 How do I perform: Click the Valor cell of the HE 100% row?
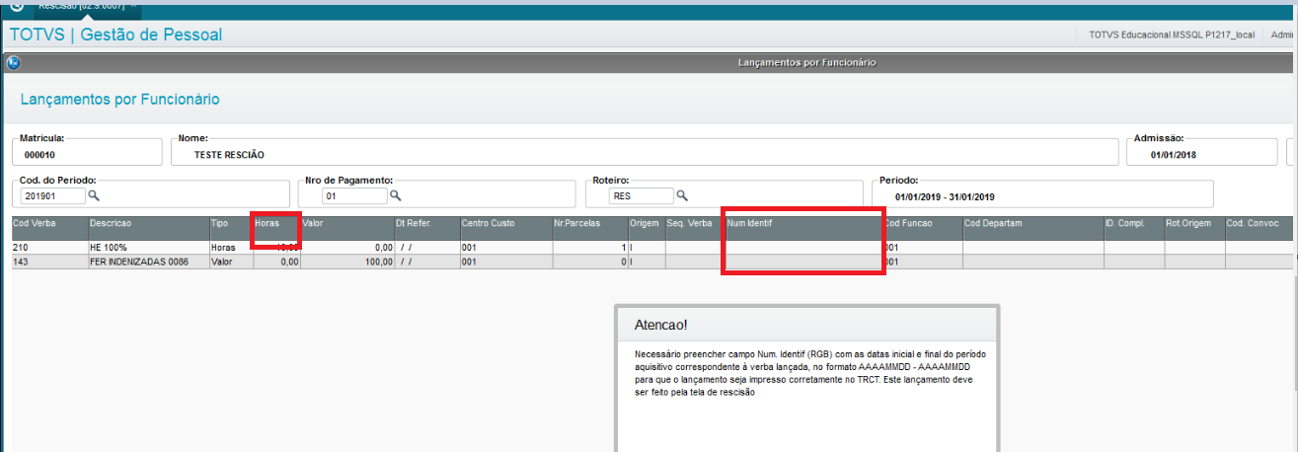click(346, 247)
